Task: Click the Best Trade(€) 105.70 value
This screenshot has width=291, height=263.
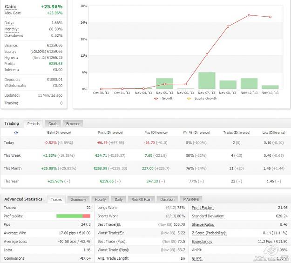Action: [179, 224]
